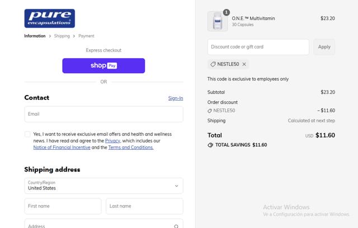This screenshot has height=228, width=358.
Task: Open the Sign-In link
Action: 176,98
